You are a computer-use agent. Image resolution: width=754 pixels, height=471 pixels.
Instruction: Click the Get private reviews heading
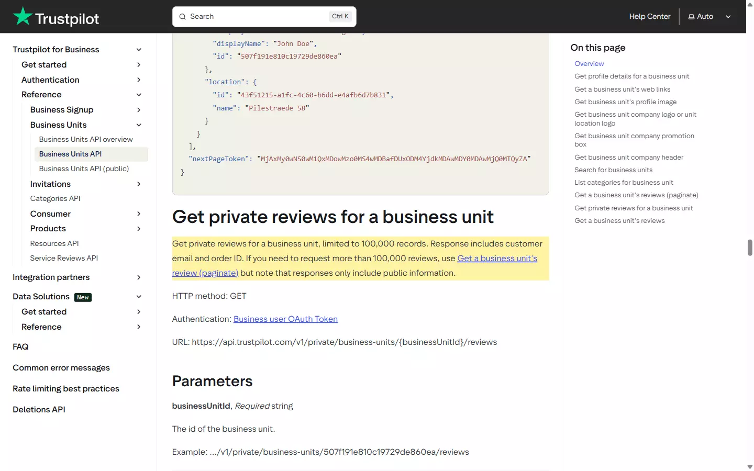(332, 217)
